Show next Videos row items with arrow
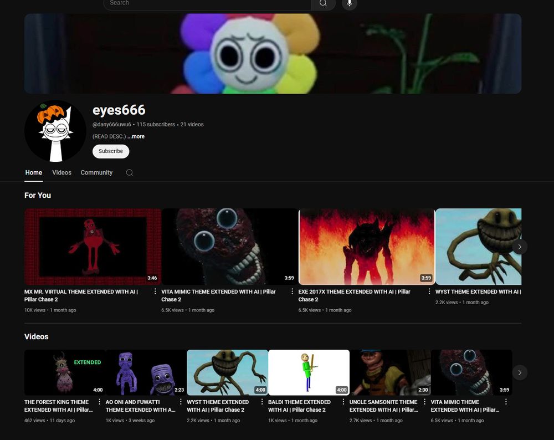The width and height of the screenshot is (554, 440). [x=520, y=372]
